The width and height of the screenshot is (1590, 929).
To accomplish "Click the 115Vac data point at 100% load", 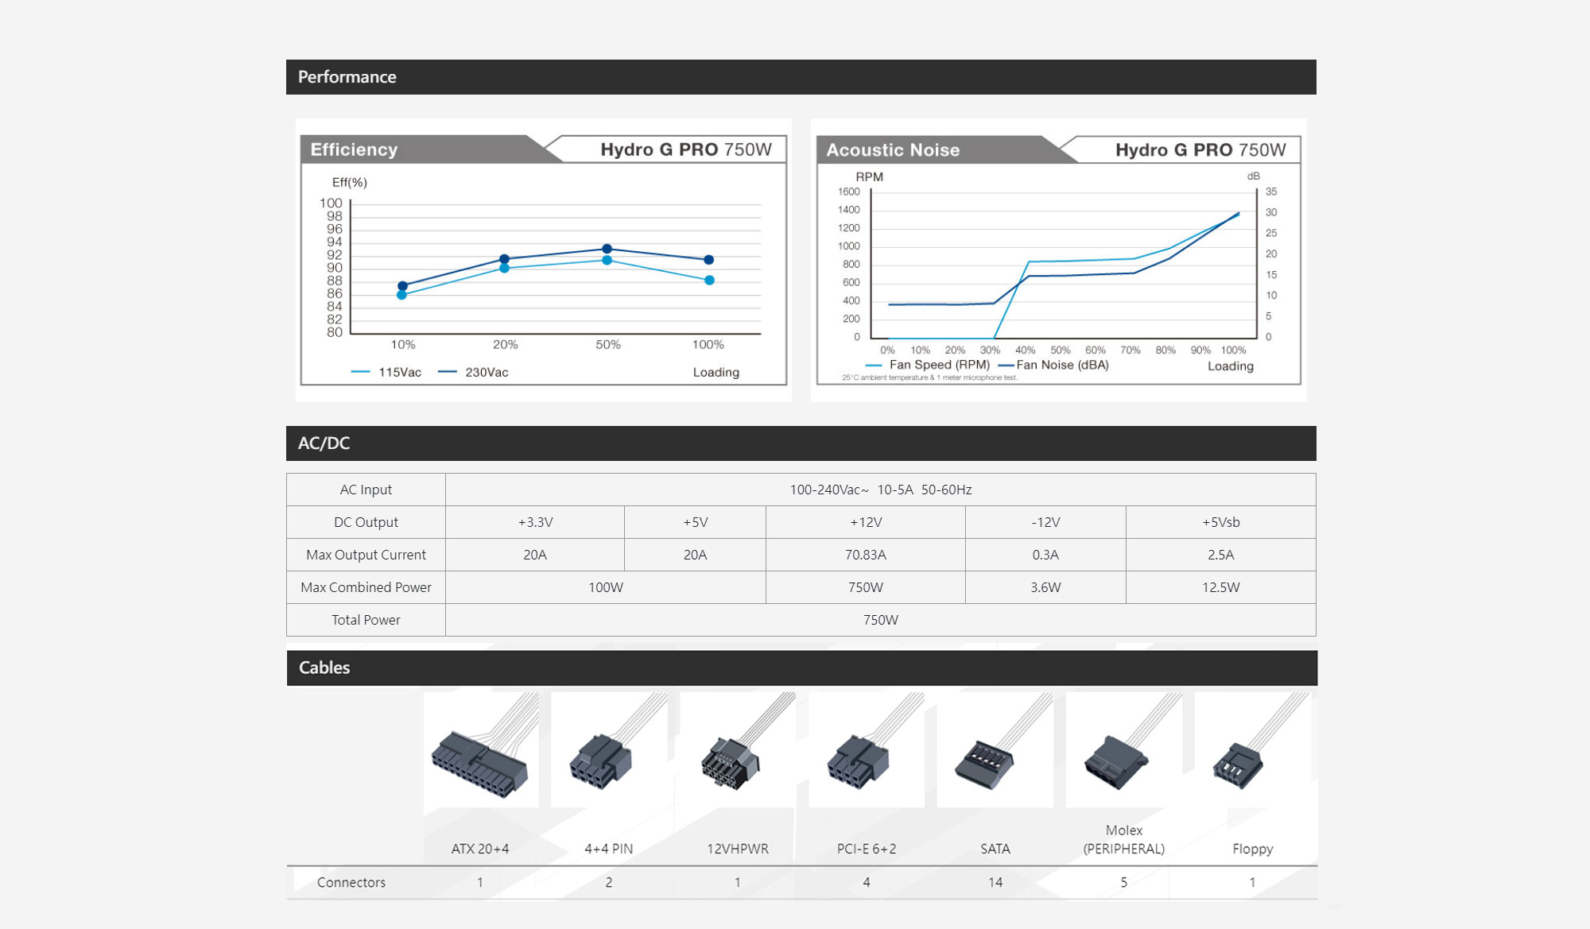I will (709, 280).
